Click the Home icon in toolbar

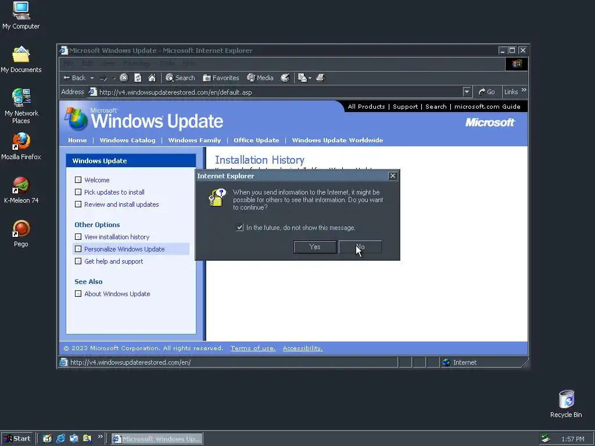(x=152, y=78)
